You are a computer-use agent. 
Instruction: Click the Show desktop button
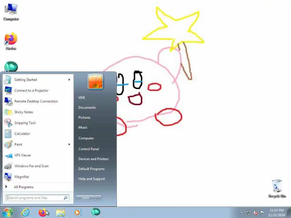(289, 212)
